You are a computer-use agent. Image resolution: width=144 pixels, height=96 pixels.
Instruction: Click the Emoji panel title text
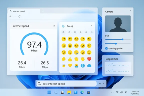(70, 26)
